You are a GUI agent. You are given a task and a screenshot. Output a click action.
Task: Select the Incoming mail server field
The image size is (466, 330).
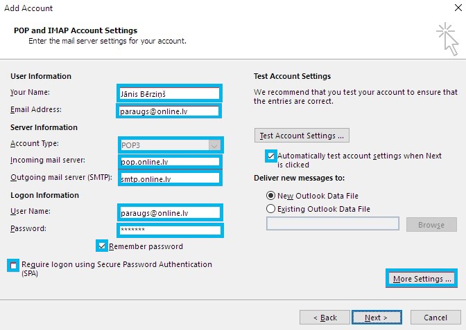[170, 162]
